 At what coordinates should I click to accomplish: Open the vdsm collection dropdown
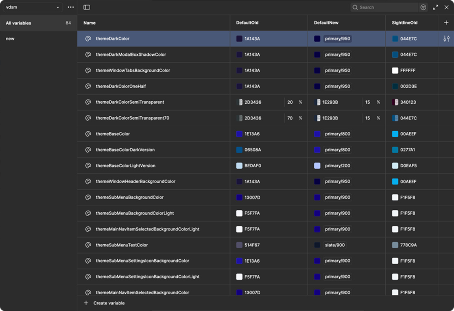coord(33,7)
